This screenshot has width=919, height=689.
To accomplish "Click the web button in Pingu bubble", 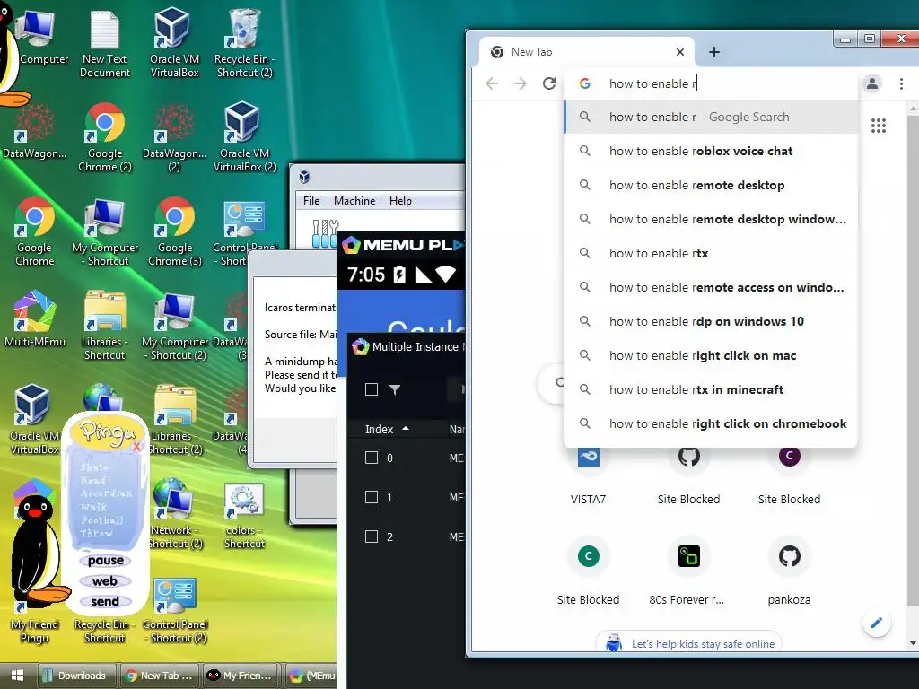I will (x=105, y=581).
